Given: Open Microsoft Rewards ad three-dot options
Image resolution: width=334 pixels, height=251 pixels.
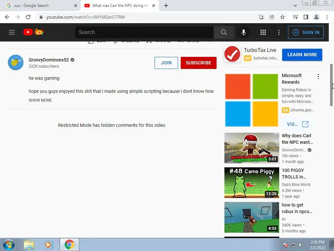Looking at the screenshot, I should (x=318, y=76).
